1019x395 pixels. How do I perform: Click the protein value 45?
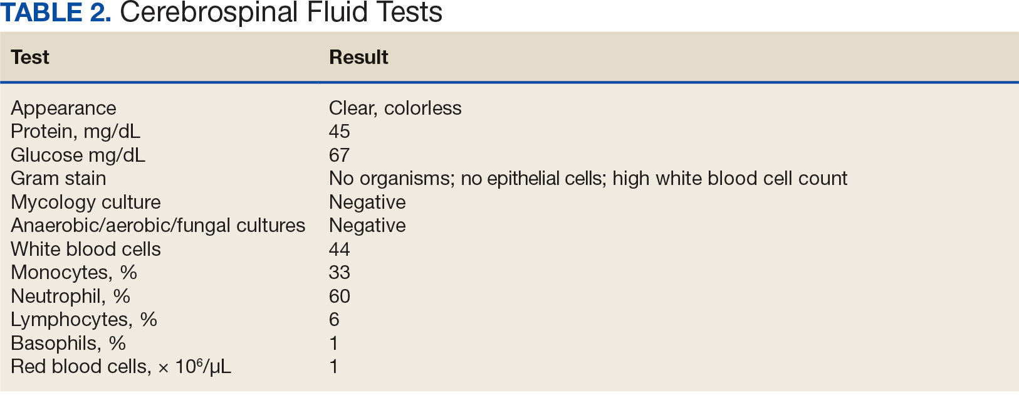[339, 132]
